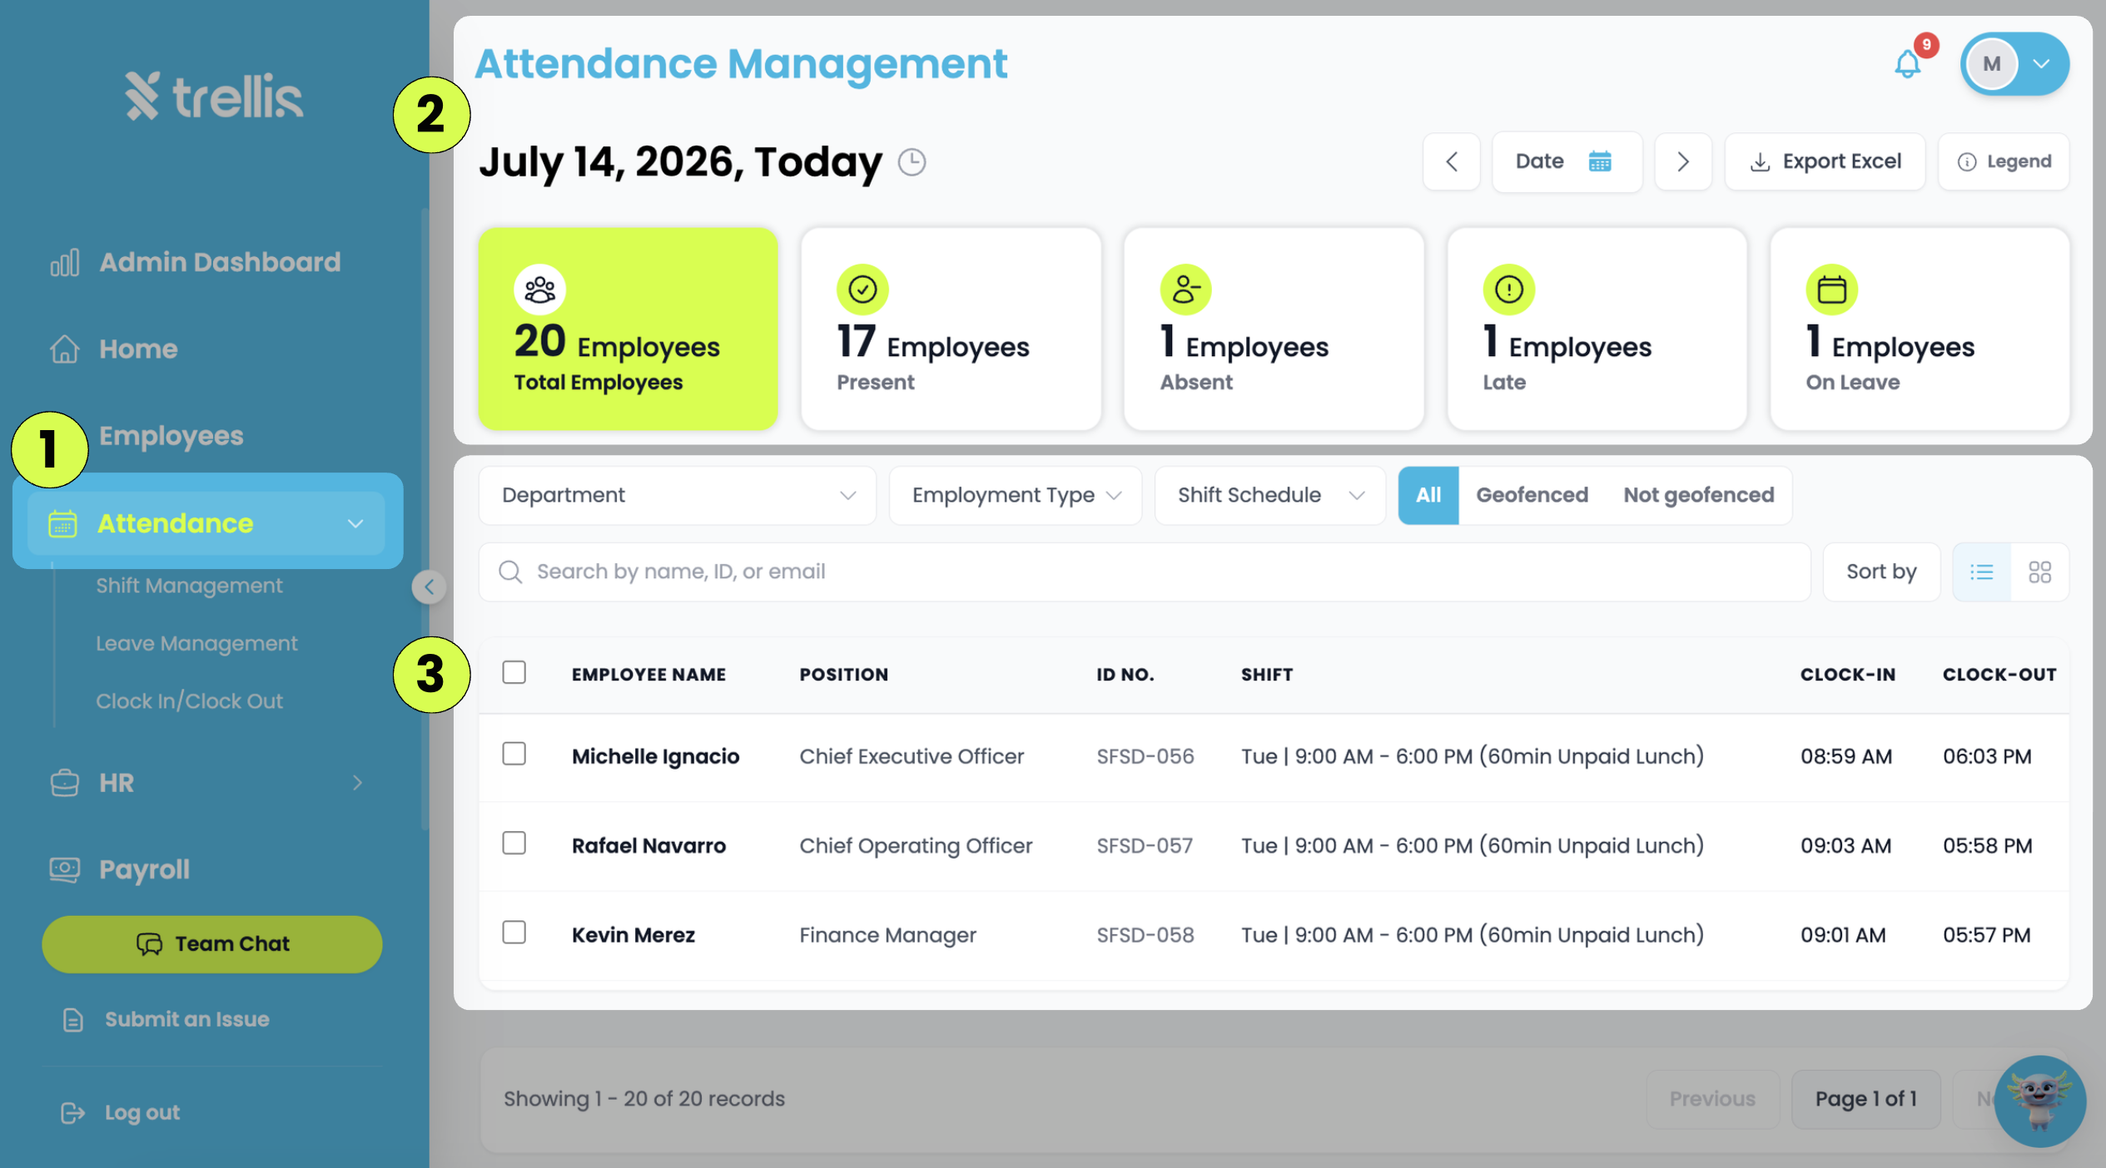The width and height of the screenshot is (2106, 1168).
Task: Toggle the select-all header checkbox
Action: [514, 672]
